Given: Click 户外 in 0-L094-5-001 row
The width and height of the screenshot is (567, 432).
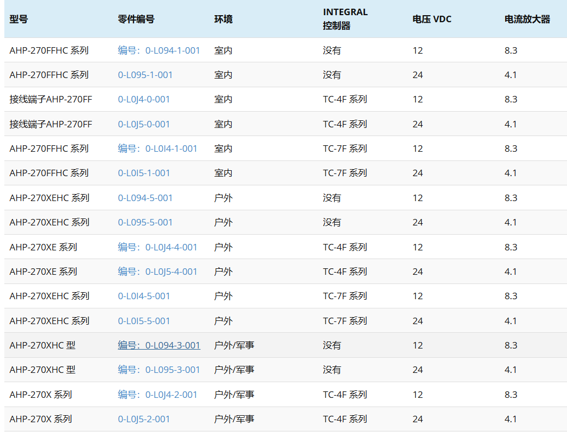Looking at the screenshot, I should (x=223, y=198).
